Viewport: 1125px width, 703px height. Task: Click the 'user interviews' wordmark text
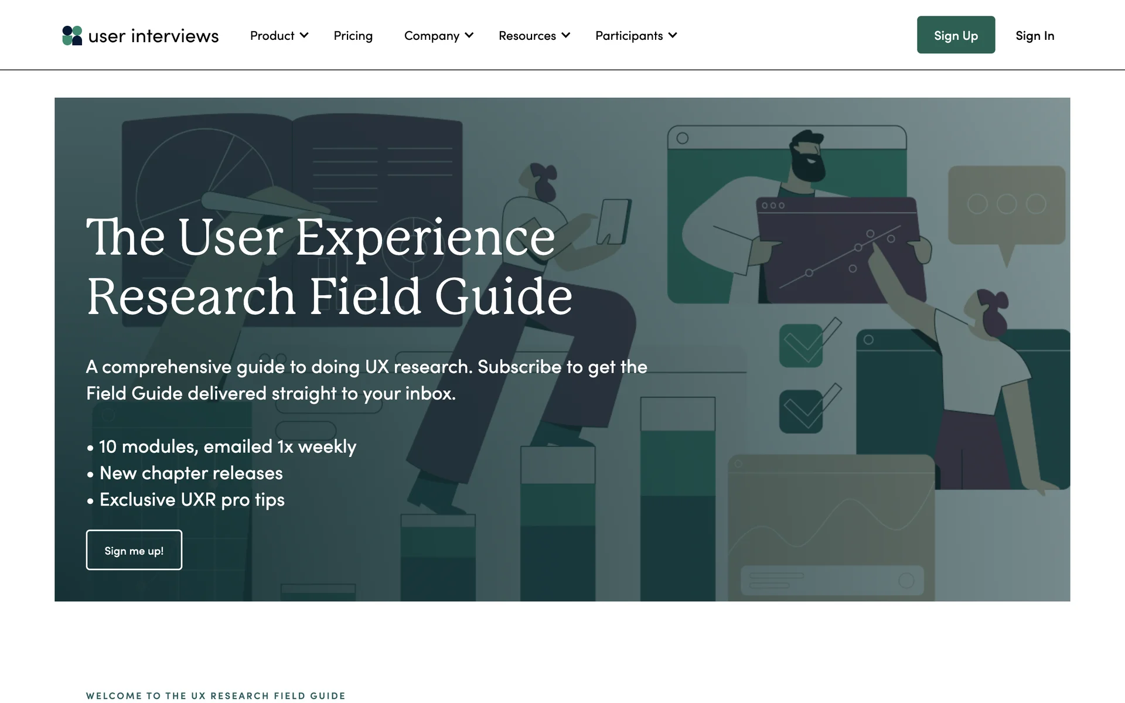point(154,36)
